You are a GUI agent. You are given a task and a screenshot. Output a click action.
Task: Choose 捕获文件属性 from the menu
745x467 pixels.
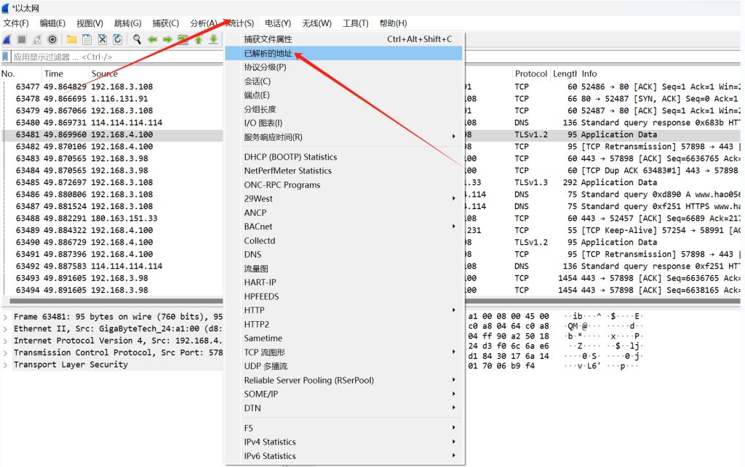pyautogui.click(x=343, y=39)
